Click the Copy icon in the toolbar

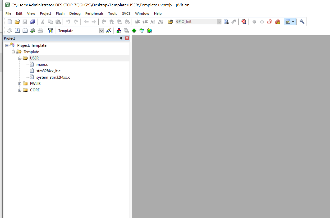tap(50, 22)
